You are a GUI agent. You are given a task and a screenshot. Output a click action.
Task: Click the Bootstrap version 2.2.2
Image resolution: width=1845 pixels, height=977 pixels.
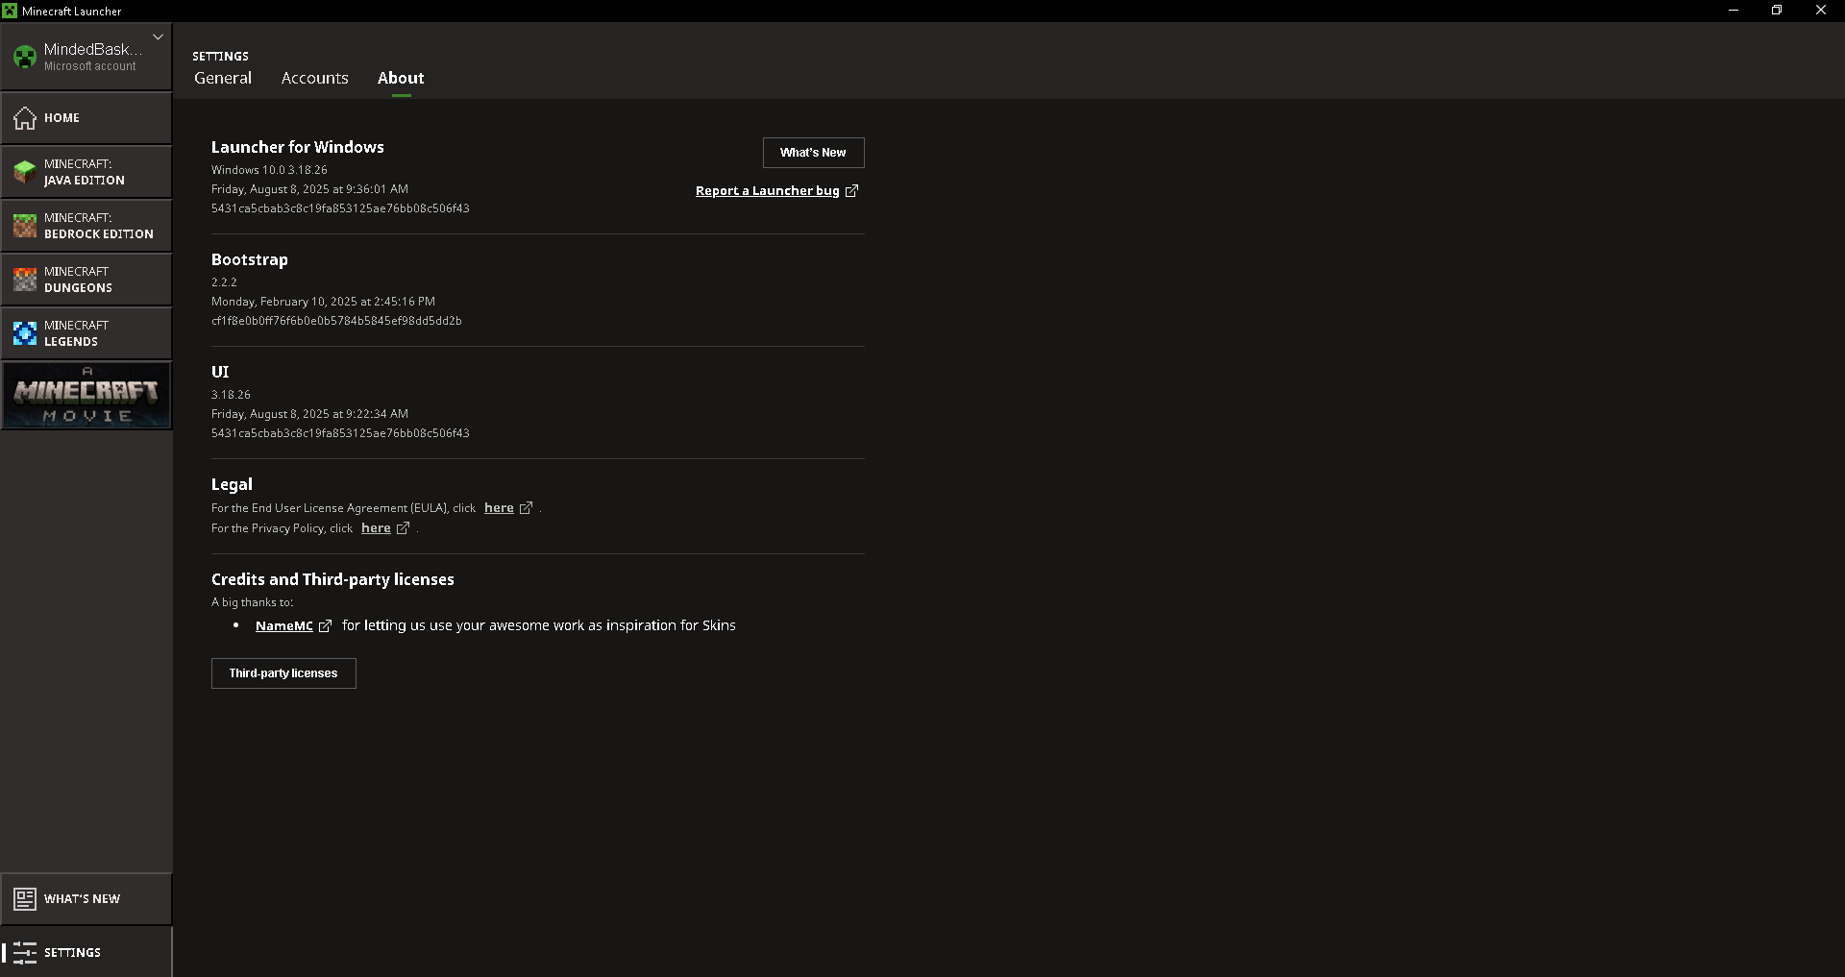click(x=224, y=282)
